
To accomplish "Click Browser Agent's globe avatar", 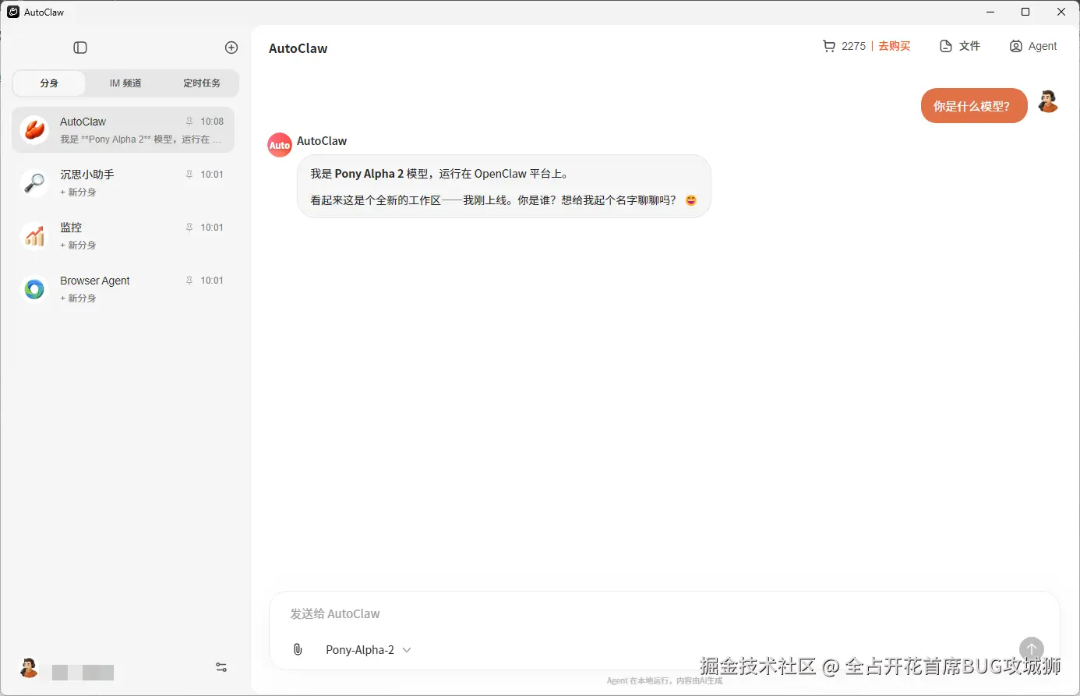I will point(34,288).
